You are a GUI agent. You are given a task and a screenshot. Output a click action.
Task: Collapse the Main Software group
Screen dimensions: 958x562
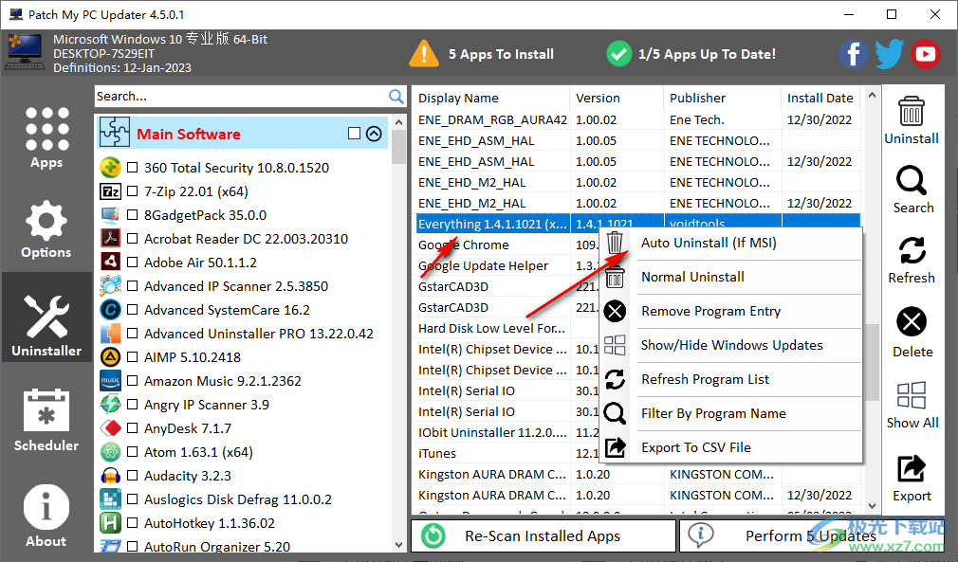[374, 134]
